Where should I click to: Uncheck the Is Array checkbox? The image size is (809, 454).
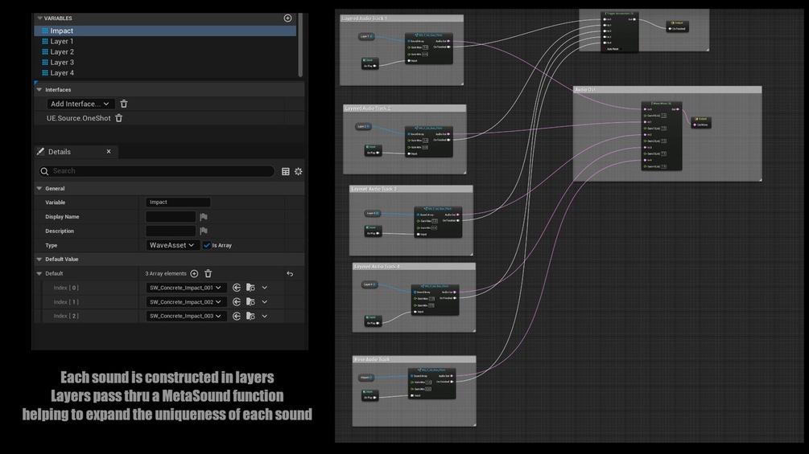pyautogui.click(x=207, y=246)
